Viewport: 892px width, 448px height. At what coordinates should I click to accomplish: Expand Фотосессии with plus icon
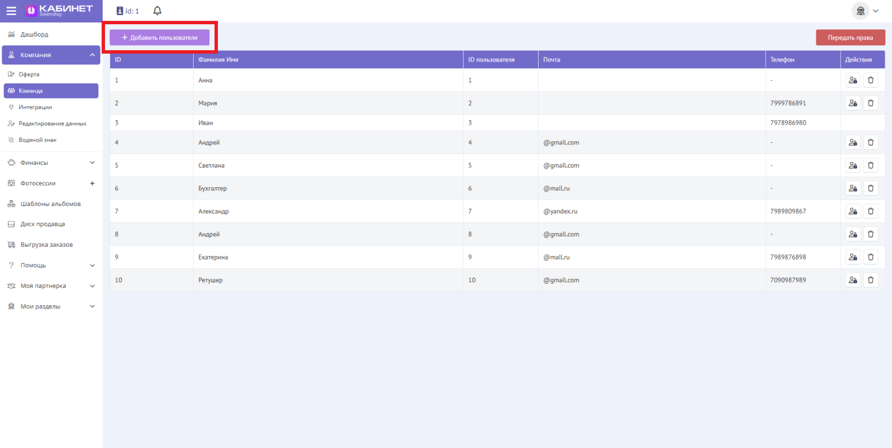coord(92,183)
